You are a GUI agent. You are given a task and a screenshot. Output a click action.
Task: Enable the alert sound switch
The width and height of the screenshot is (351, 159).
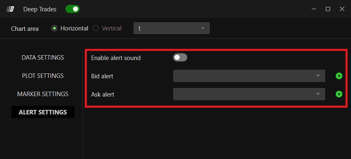(x=180, y=58)
